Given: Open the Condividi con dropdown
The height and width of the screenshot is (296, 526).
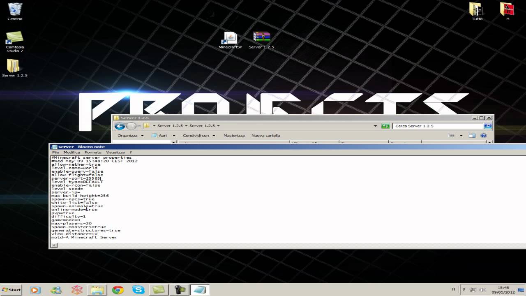Looking at the screenshot, I should pyautogui.click(x=198, y=135).
